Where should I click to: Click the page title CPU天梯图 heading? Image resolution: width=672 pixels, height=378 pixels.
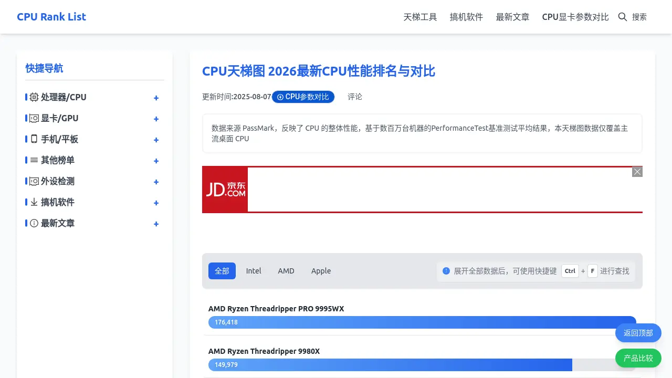(x=319, y=71)
